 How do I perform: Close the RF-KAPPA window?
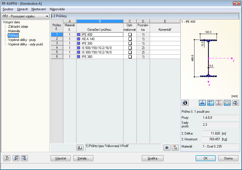pos(236,3)
